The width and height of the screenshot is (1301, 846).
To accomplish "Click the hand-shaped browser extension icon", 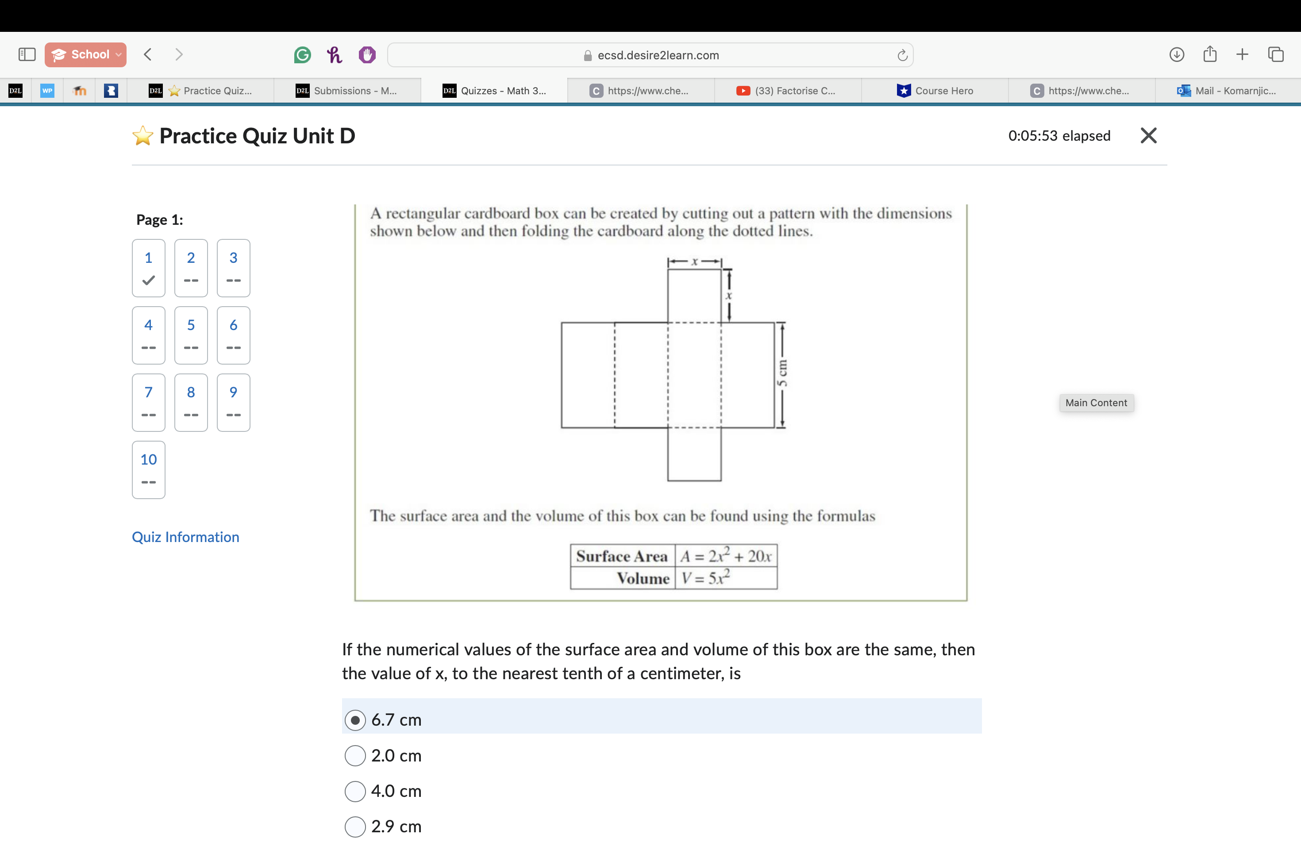I will pos(366,55).
